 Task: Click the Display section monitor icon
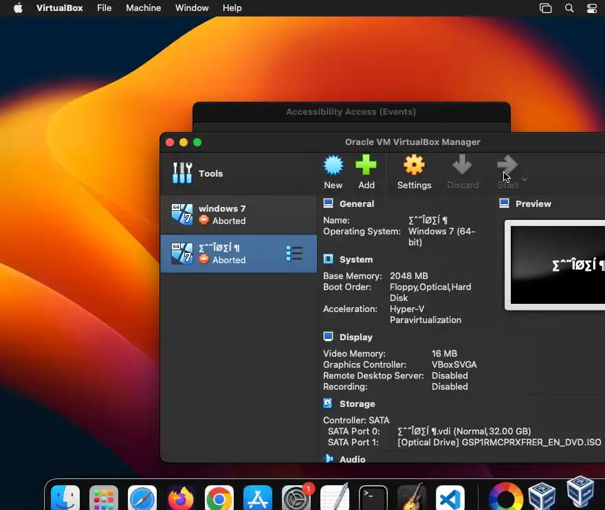pyautogui.click(x=329, y=336)
